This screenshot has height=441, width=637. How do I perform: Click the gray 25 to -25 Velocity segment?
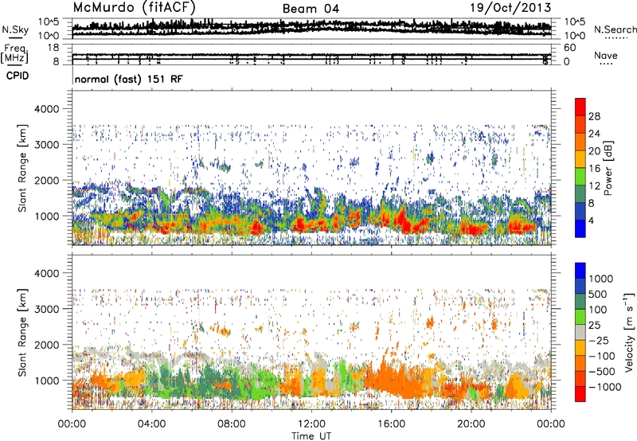[x=580, y=332]
